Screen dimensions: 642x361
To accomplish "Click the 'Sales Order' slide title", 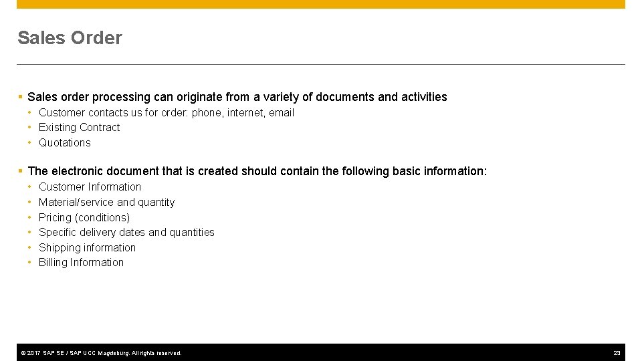I will click(x=70, y=37).
